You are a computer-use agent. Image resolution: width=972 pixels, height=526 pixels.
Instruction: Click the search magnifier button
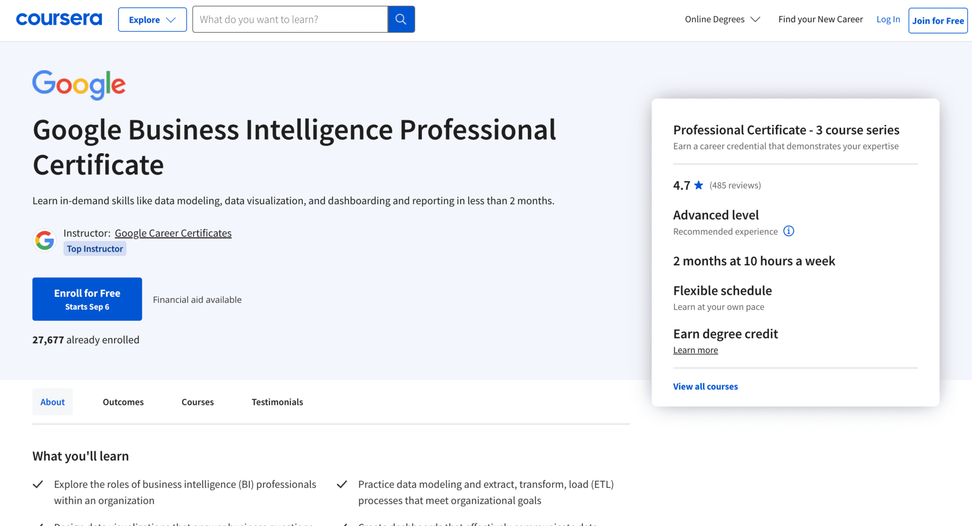[x=401, y=19]
